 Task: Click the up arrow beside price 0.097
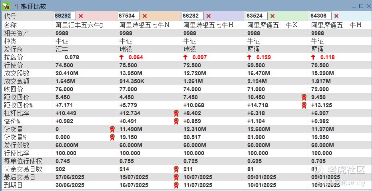point(185,57)
